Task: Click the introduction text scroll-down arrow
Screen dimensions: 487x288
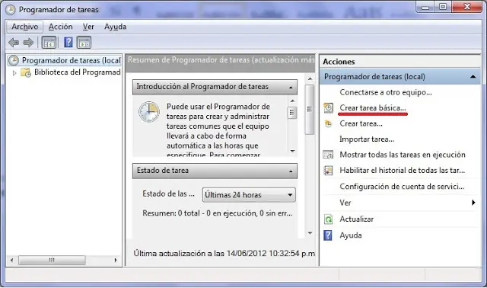Action: click(x=292, y=151)
